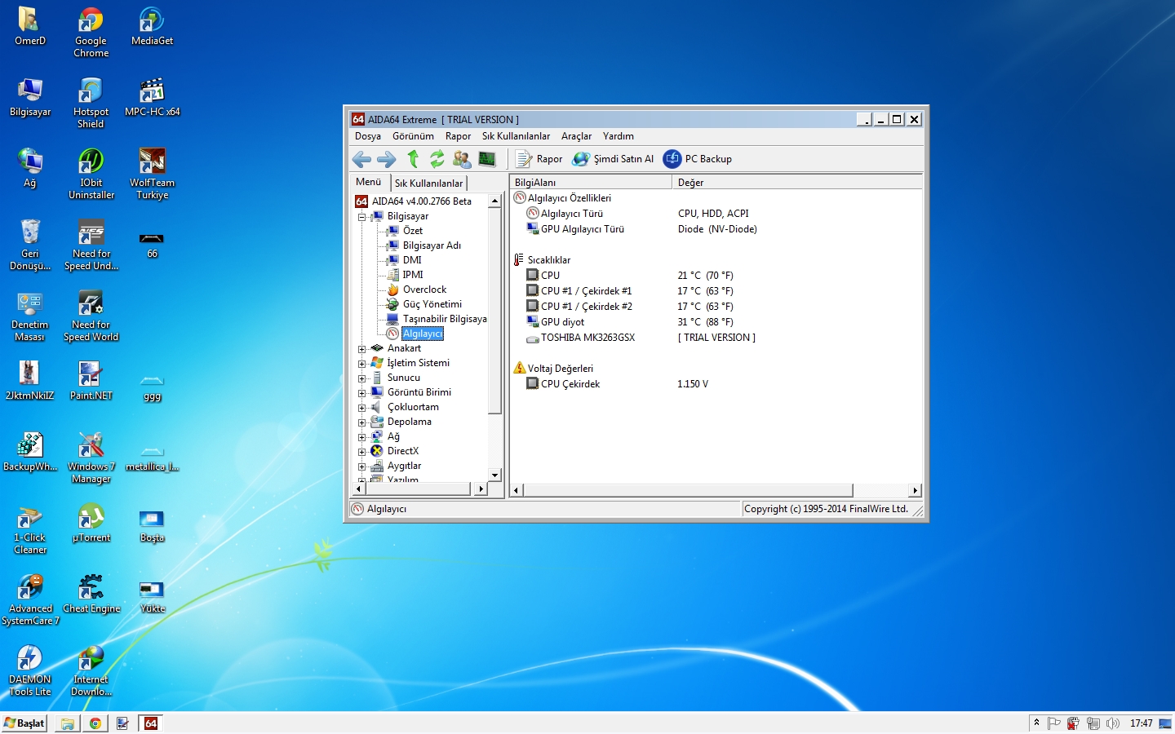
Task: Select Güç Yönetimi in the tree
Action: pyautogui.click(x=432, y=304)
